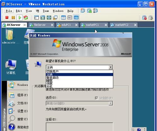
Task: Click the Take Snapshot clock icon
Action: pyautogui.click(x=83, y=11)
